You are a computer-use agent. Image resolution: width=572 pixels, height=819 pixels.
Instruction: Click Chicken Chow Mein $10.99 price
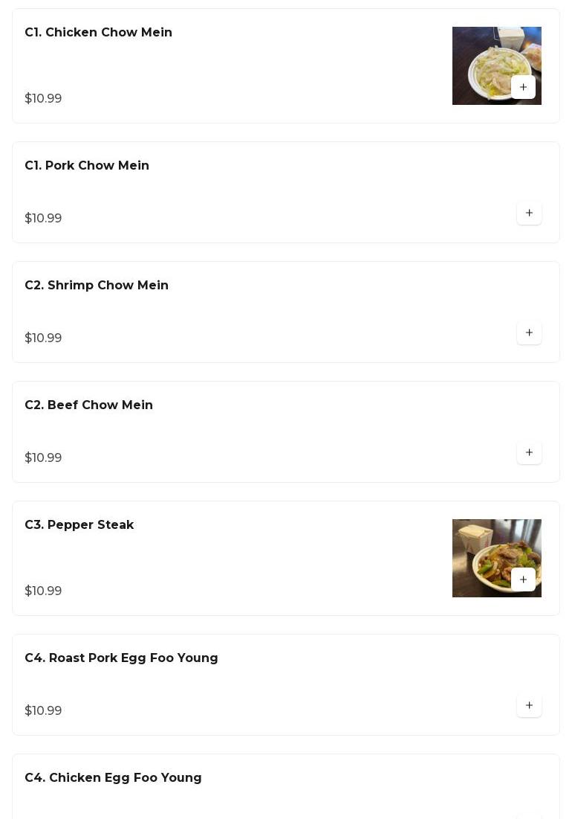(x=43, y=99)
